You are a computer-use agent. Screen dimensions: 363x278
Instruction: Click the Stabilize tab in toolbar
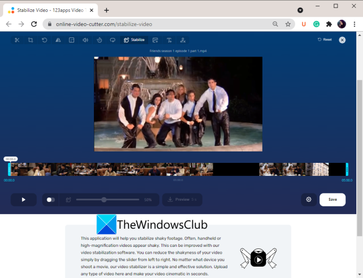tap(134, 40)
